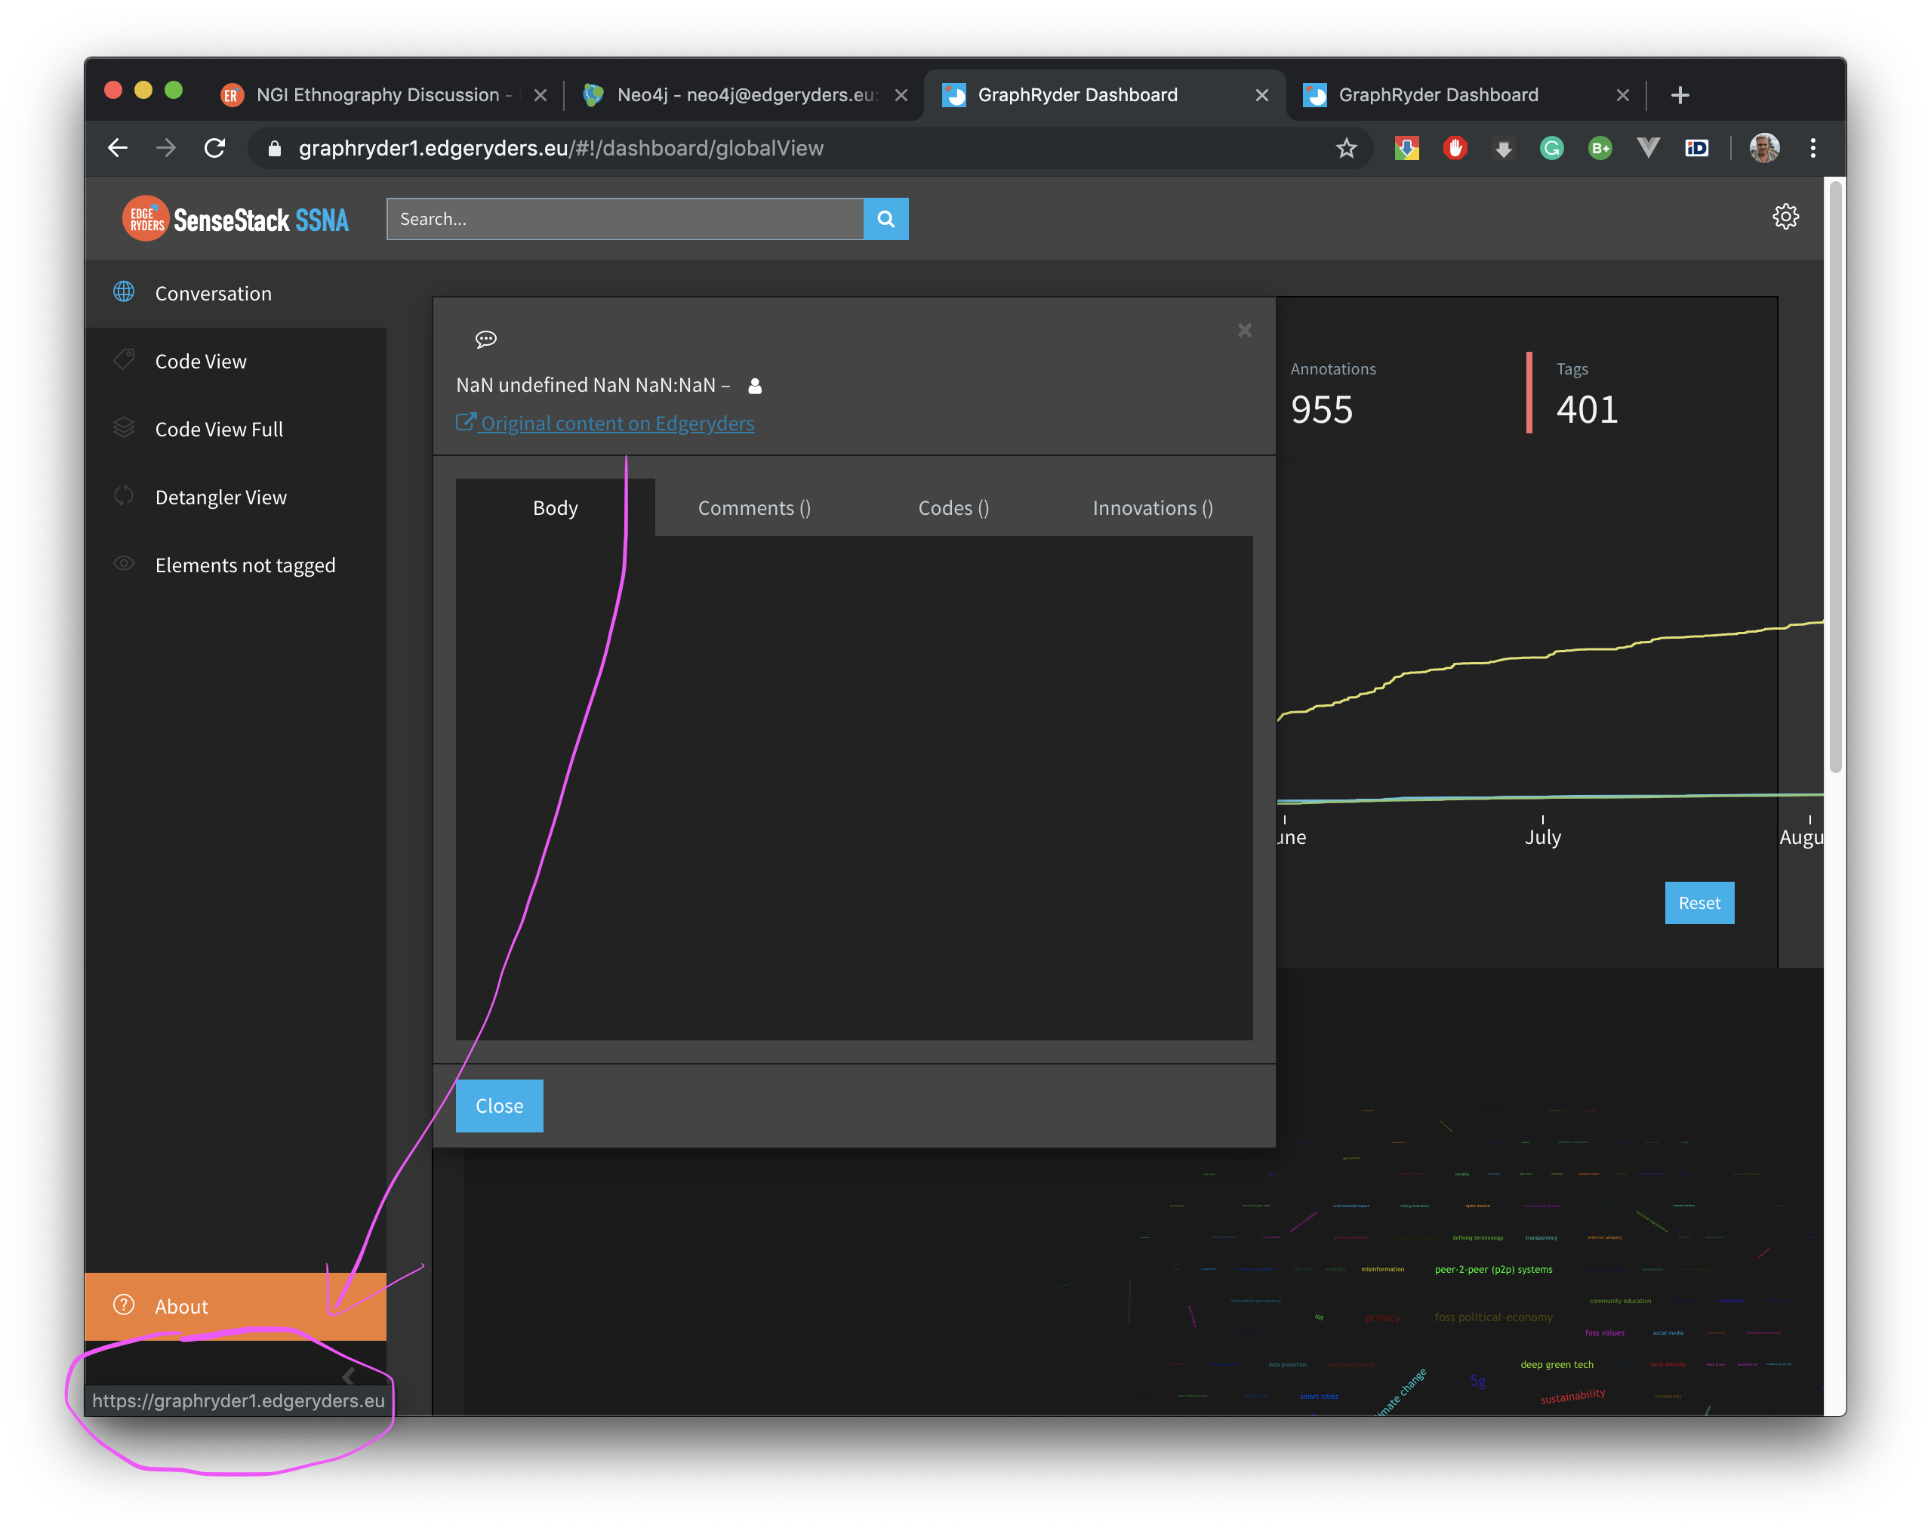Click the Annotations 955 counter
The width and height of the screenshot is (1931, 1528).
coord(1332,395)
